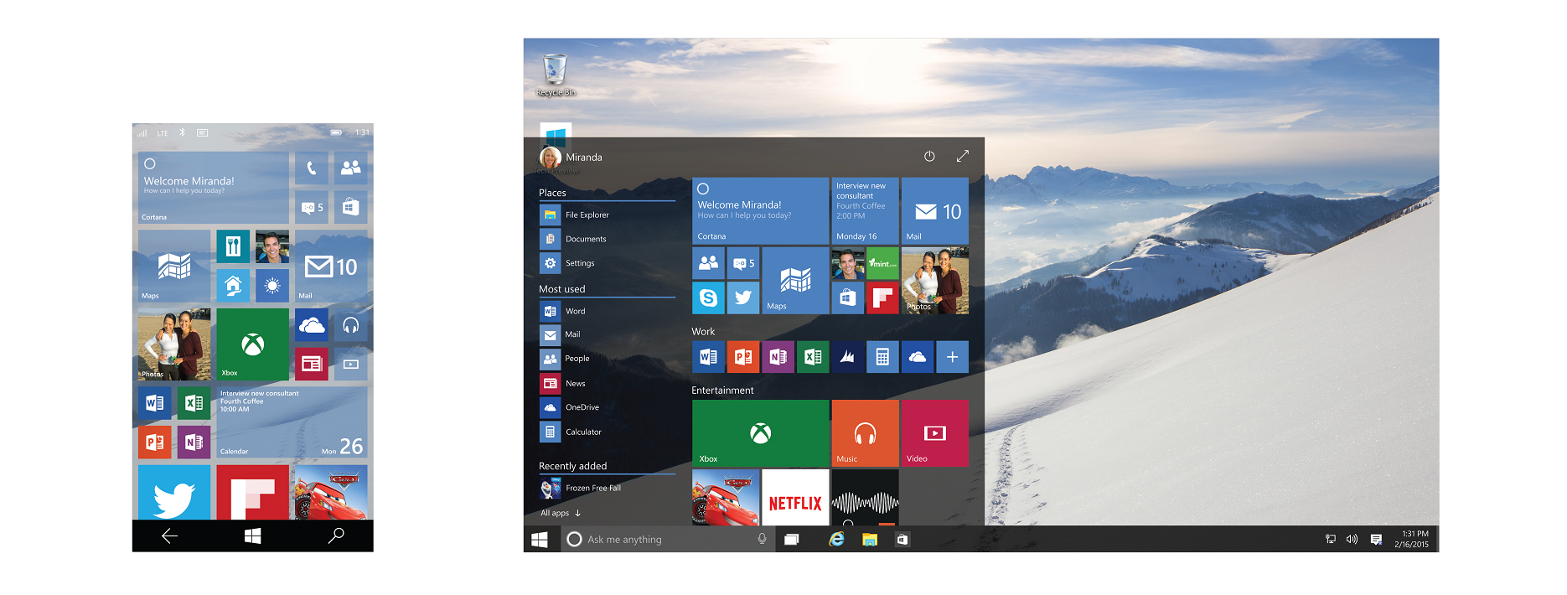Open People from the Most used list
The image size is (1567, 595).
(566, 359)
